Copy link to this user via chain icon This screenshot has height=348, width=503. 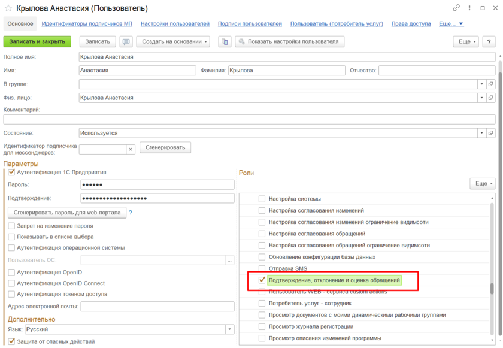pos(456,8)
